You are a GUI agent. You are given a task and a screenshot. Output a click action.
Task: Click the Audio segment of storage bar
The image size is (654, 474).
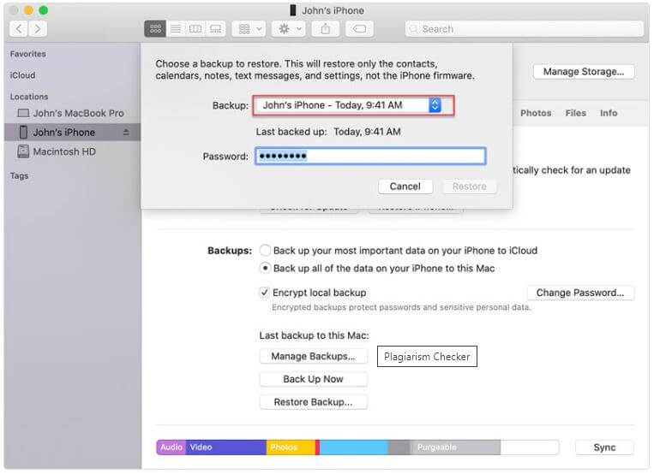click(x=171, y=447)
